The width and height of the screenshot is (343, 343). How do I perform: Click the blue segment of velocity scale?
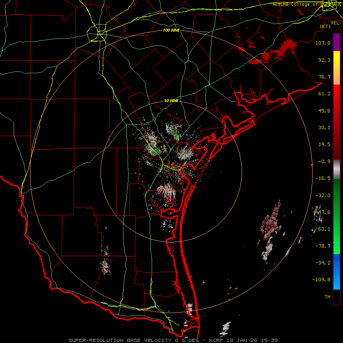pyautogui.click(x=337, y=272)
